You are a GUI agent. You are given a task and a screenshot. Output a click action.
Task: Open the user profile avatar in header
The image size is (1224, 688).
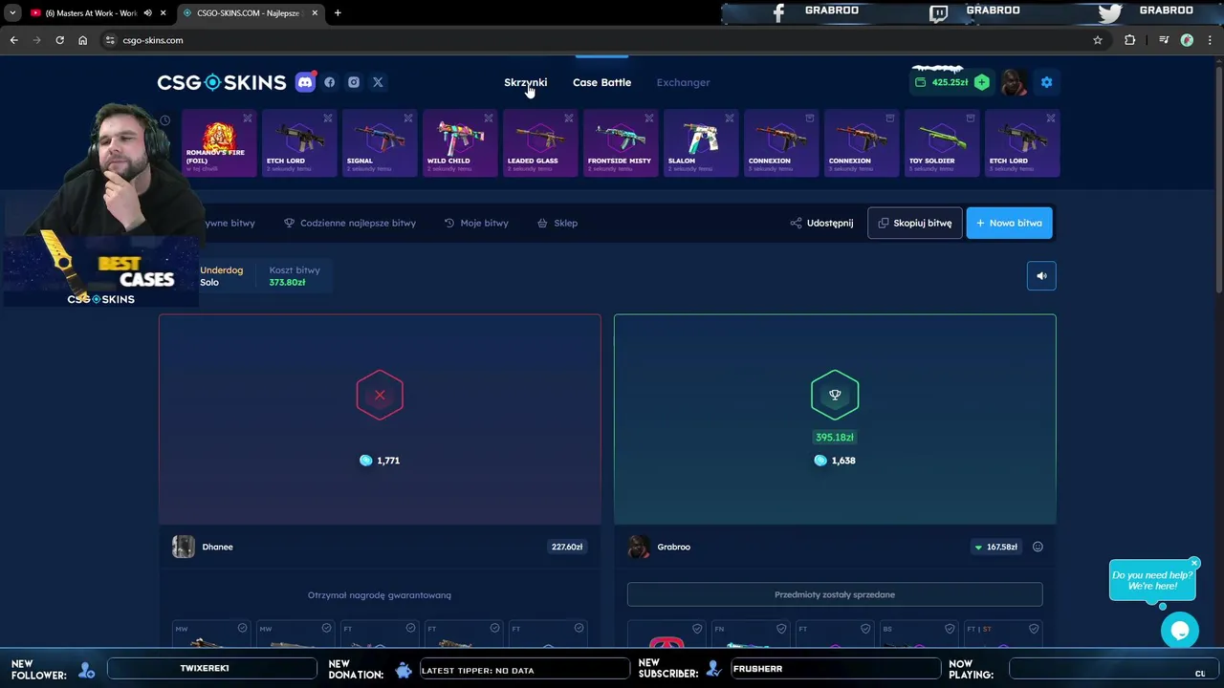click(x=1014, y=82)
